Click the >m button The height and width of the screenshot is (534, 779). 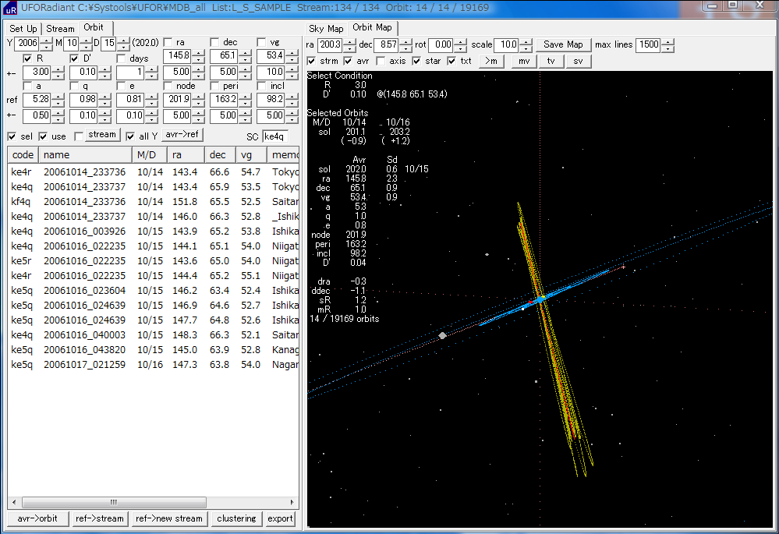490,61
